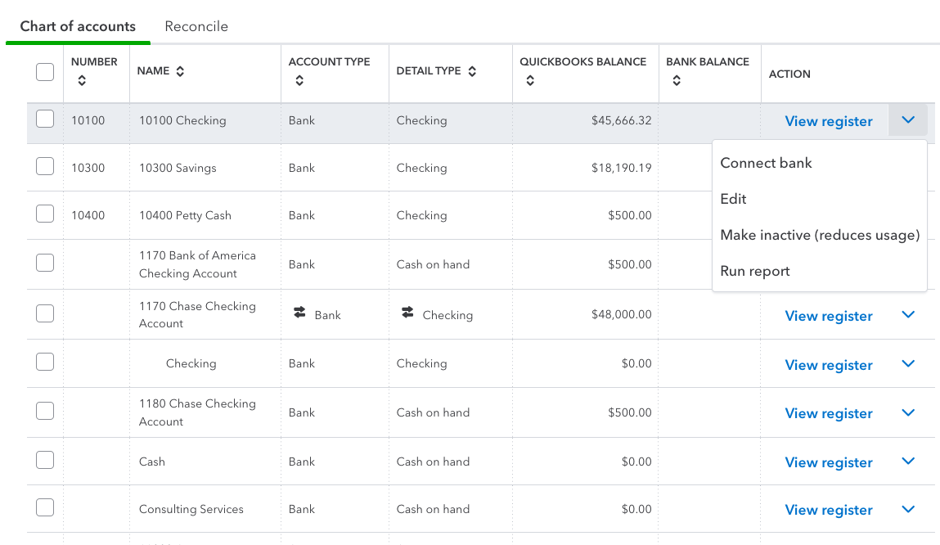Viewport: 940px width, 545px height.
Task: Toggle the select-all accounts checkbox
Action: 45,72
